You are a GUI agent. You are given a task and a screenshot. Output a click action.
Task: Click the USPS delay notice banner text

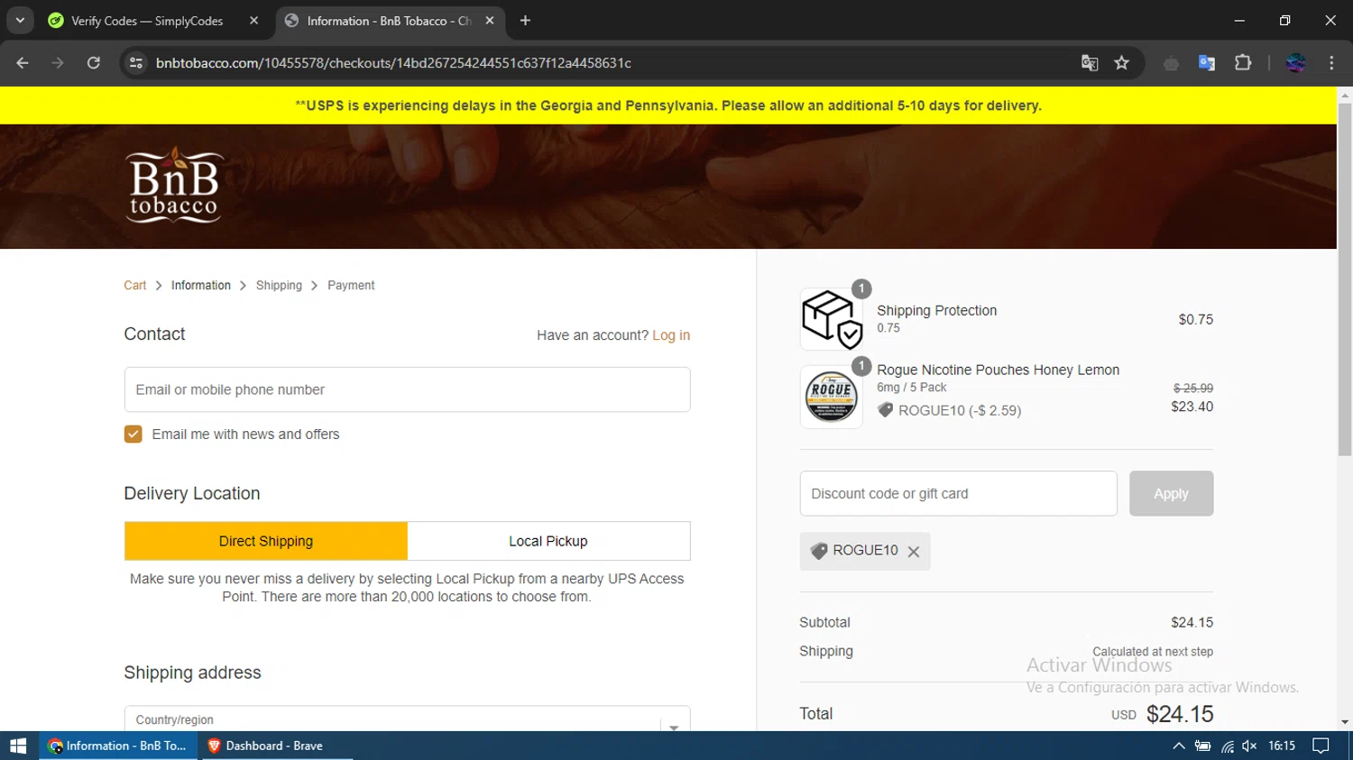coord(668,105)
